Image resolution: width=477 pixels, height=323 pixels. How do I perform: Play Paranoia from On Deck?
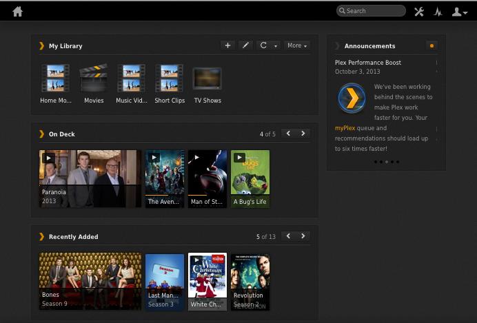click(x=48, y=158)
